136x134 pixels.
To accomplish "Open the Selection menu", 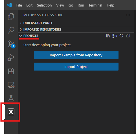I will (44, 5).
